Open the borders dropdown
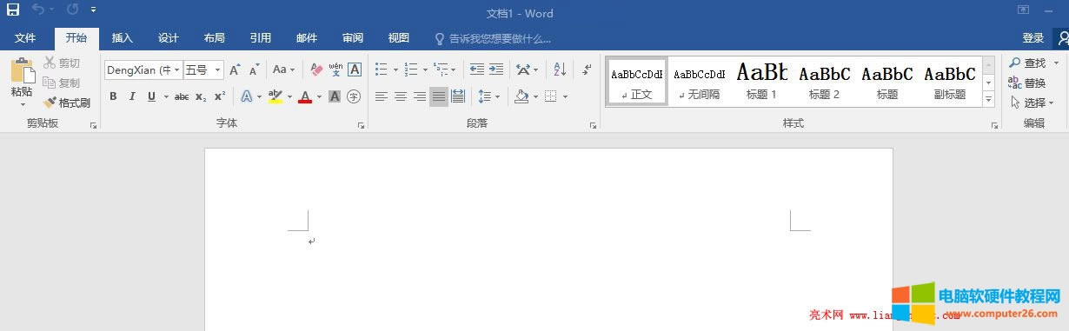The height and width of the screenshot is (331, 1069). click(x=565, y=96)
